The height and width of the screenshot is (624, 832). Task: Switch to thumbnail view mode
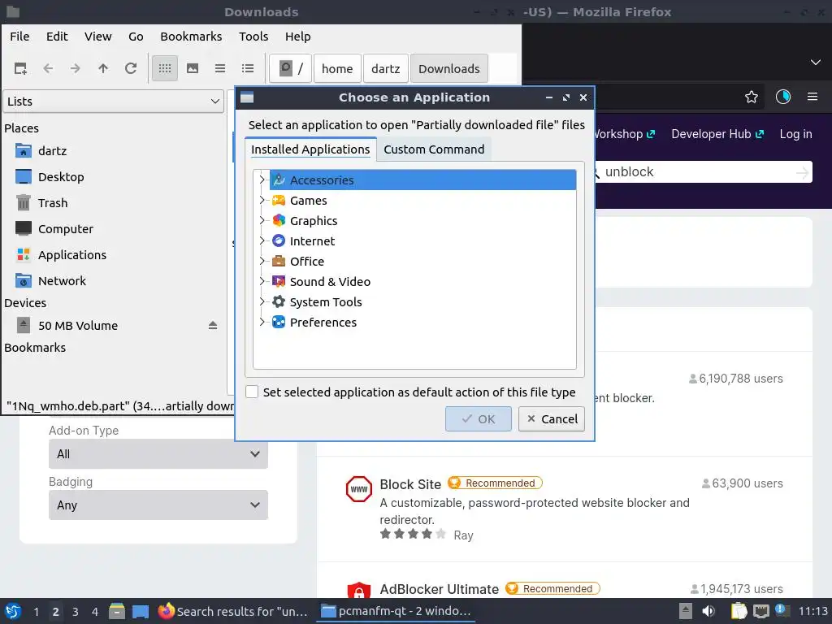(x=193, y=68)
